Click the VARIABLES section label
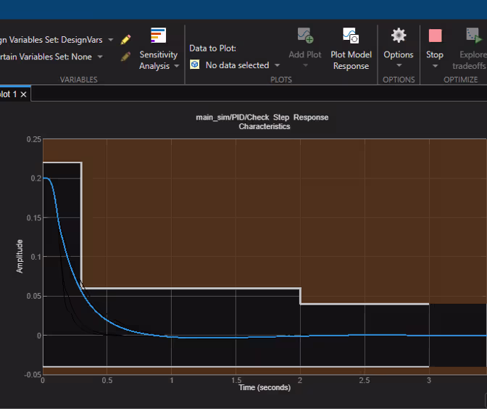This screenshot has height=409, width=487. click(78, 80)
